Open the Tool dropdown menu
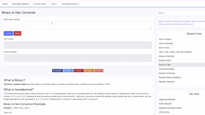The image size is (205, 115). (x=54, y=4)
